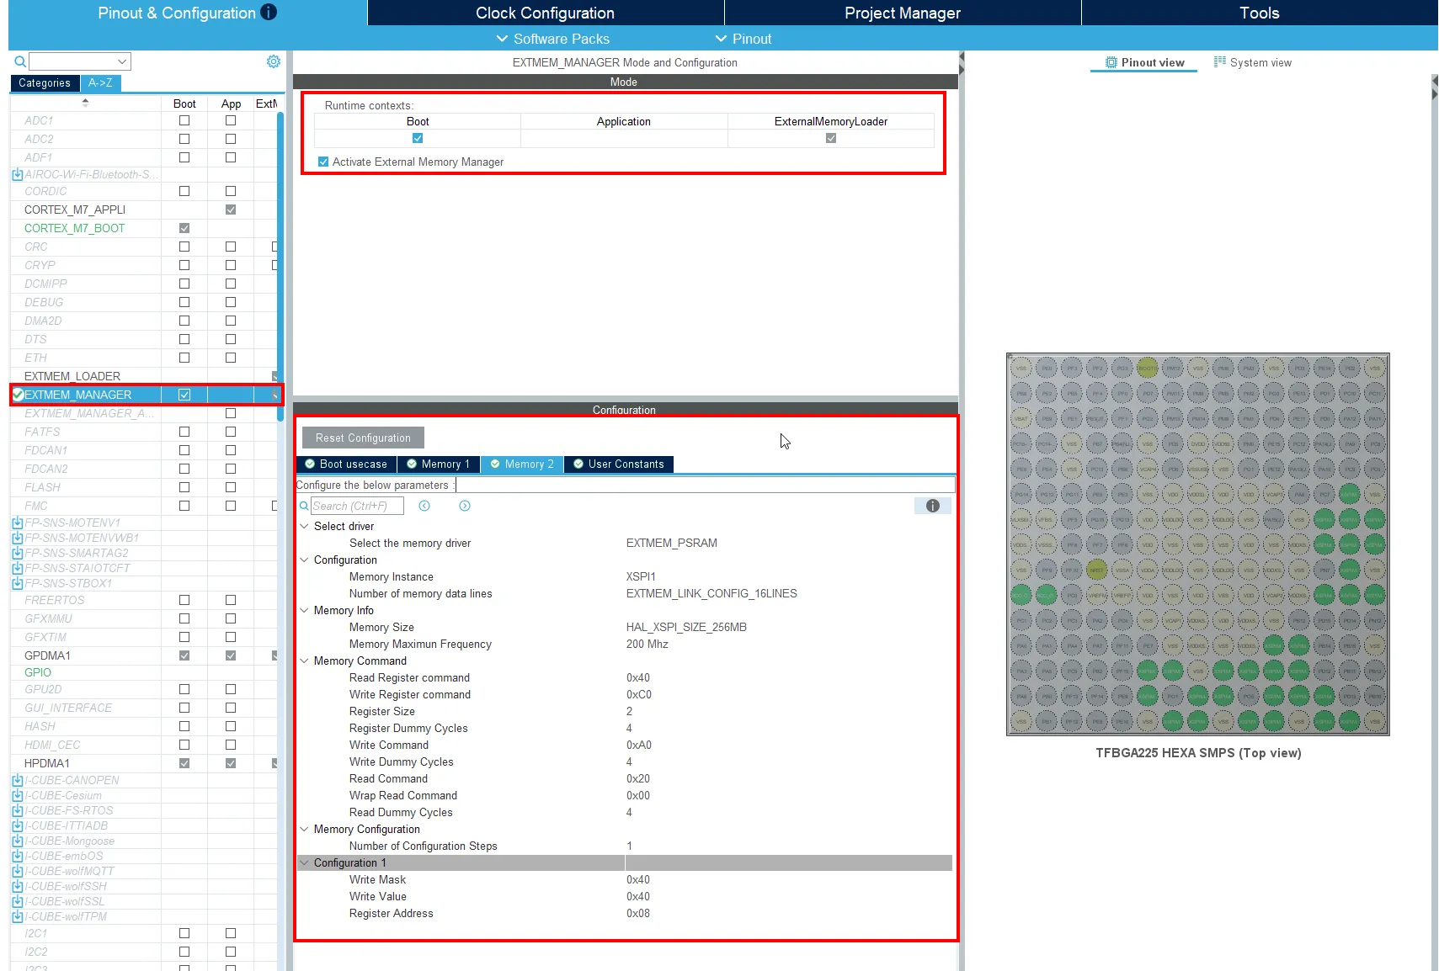The width and height of the screenshot is (1439, 971).
Task: Check the Boot box for ADC1
Action: tap(184, 120)
